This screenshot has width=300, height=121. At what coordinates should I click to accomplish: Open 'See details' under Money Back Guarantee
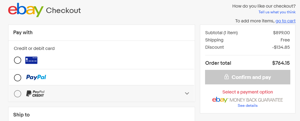pyautogui.click(x=248, y=106)
